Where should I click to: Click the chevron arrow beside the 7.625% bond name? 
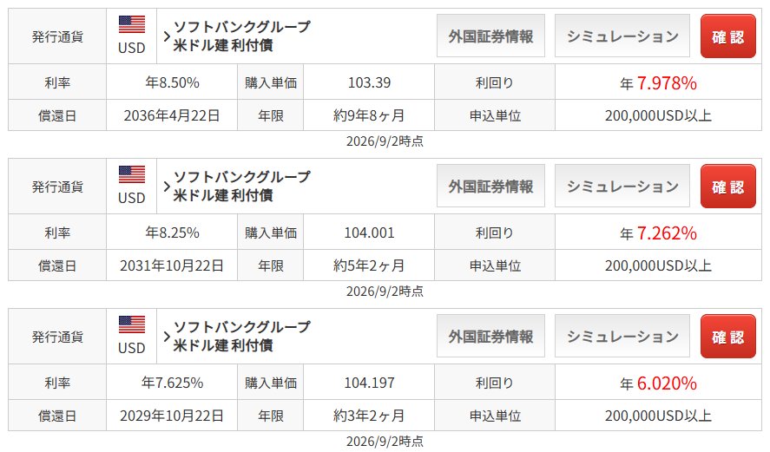[x=167, y=337]
